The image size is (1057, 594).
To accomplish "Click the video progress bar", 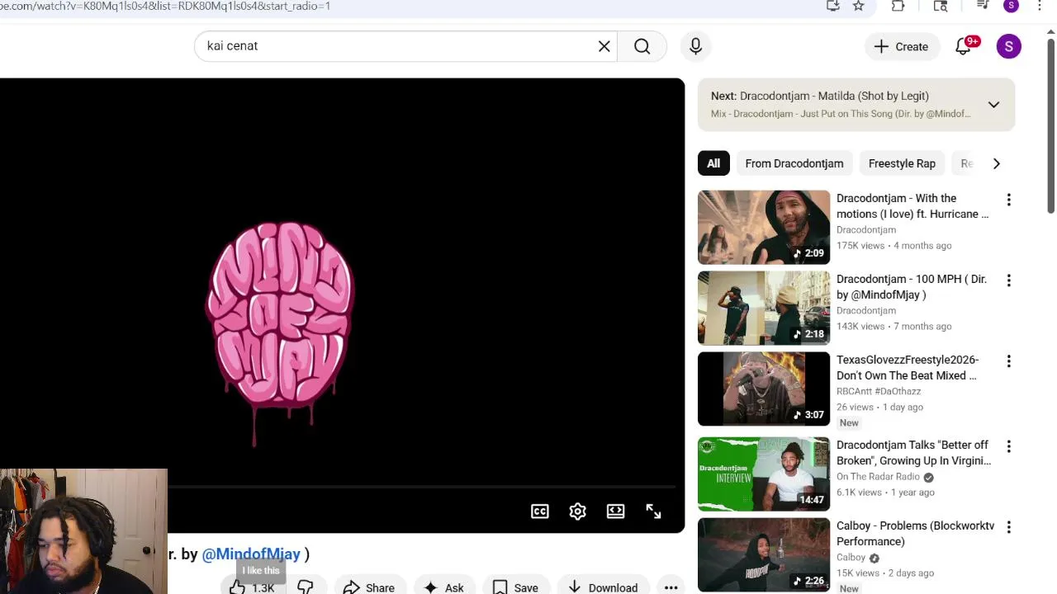I will 421,487.
